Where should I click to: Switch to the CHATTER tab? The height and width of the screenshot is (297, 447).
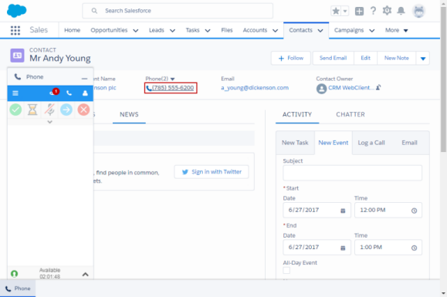(x=350, y=114)
